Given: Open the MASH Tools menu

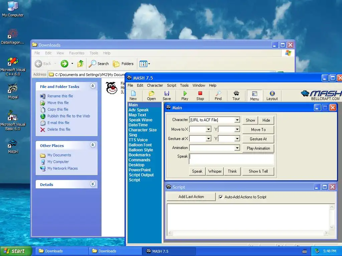Looking at the screenshot, I should click(184, 85).
